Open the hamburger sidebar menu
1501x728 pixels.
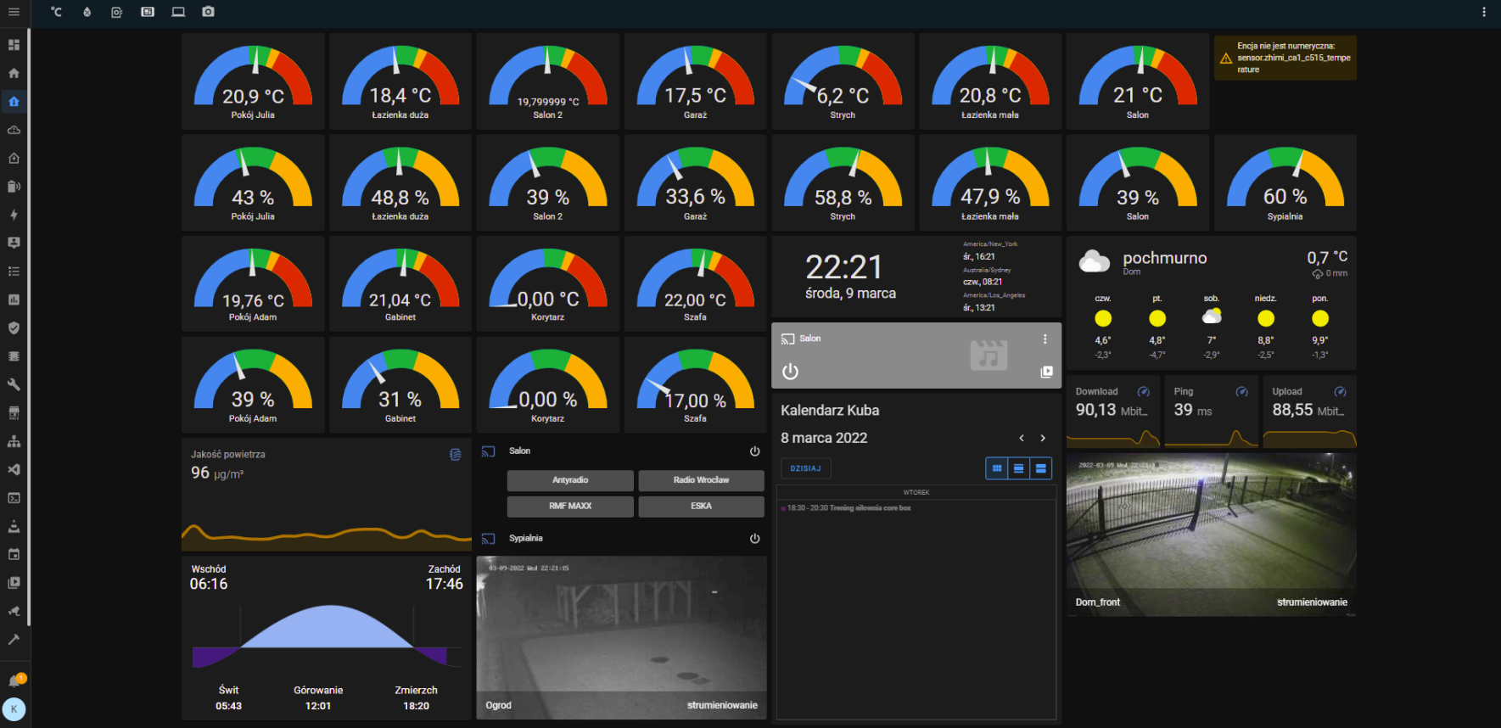tap(14, 12)
